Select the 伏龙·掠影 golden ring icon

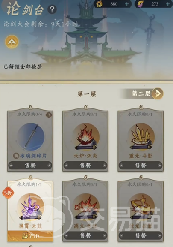(141, 207)
